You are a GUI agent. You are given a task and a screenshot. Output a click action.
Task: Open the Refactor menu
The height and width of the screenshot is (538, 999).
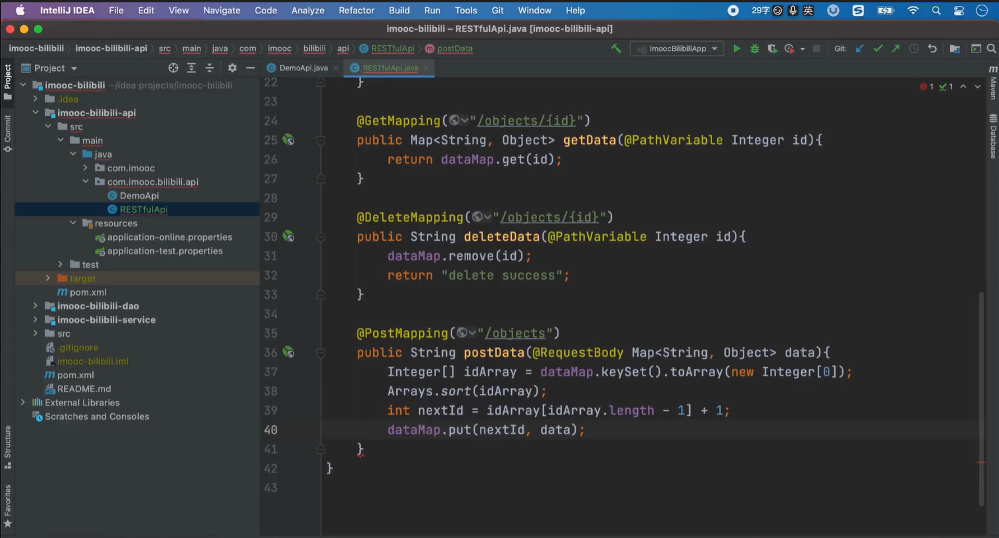coord(356,11)
